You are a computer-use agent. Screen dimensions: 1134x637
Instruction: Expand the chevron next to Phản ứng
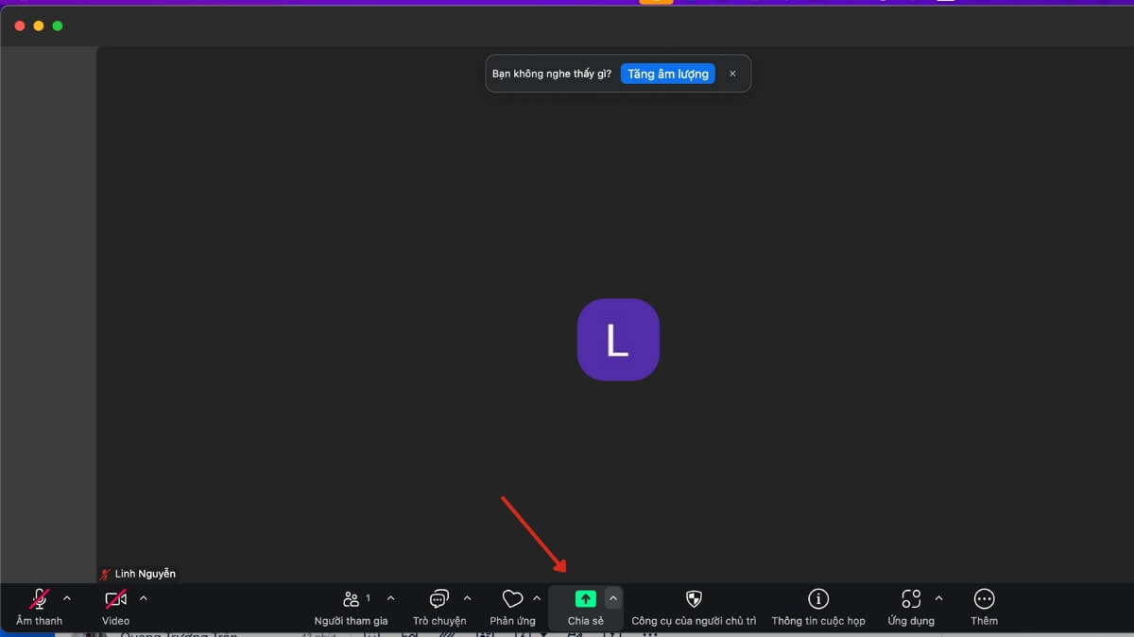pyautogui.click(x=537, y=598)
